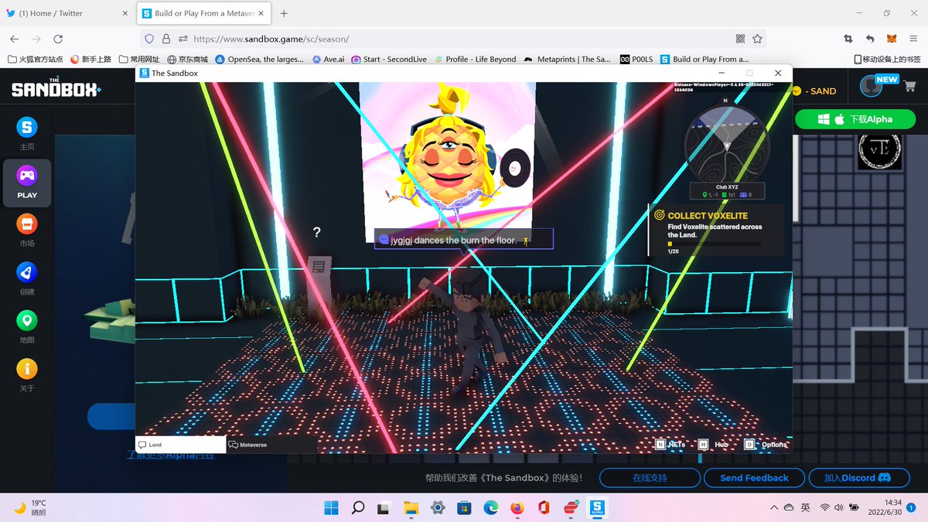Open The Sandbox Alpha taskbar app

point(598,508)
